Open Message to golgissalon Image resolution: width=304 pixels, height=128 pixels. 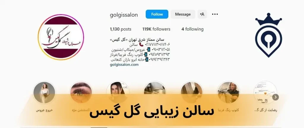click(x=183, y=14)
